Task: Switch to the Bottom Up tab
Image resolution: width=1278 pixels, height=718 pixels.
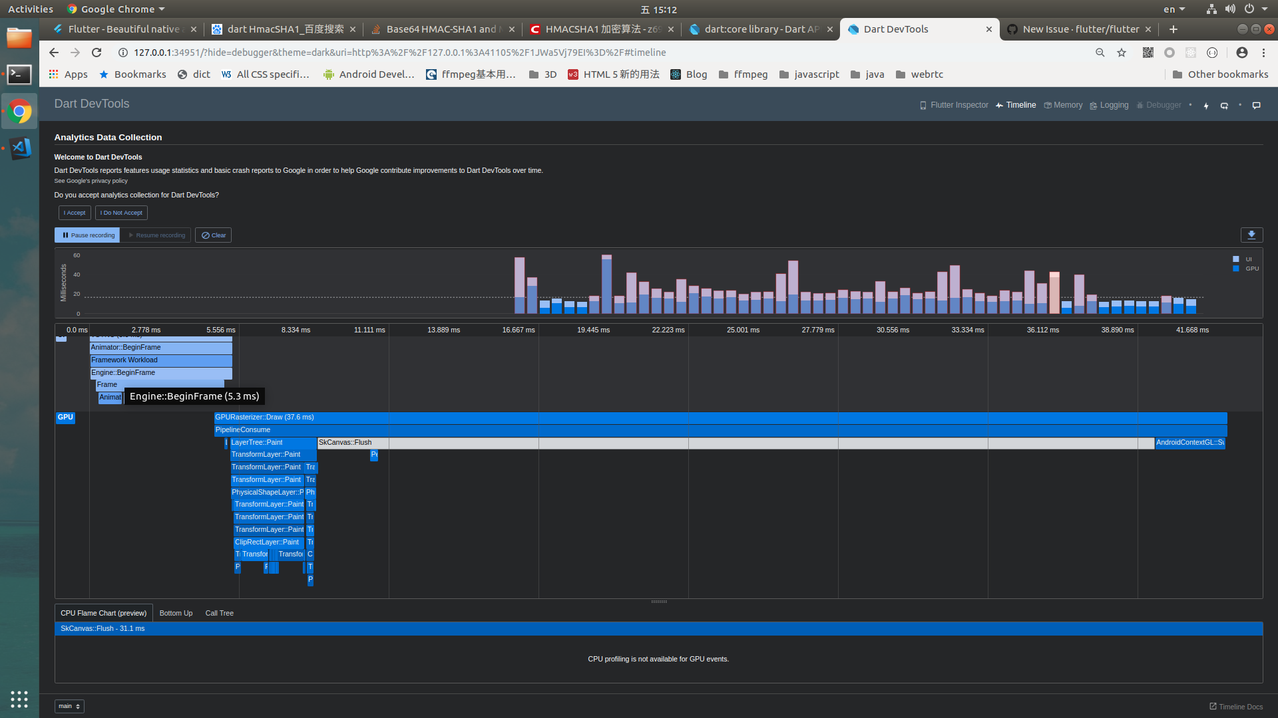Action: coord(176,613)
